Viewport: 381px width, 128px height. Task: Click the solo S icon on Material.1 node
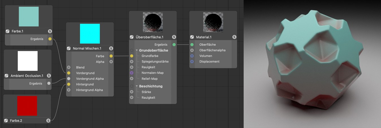(x=234, y=37)
